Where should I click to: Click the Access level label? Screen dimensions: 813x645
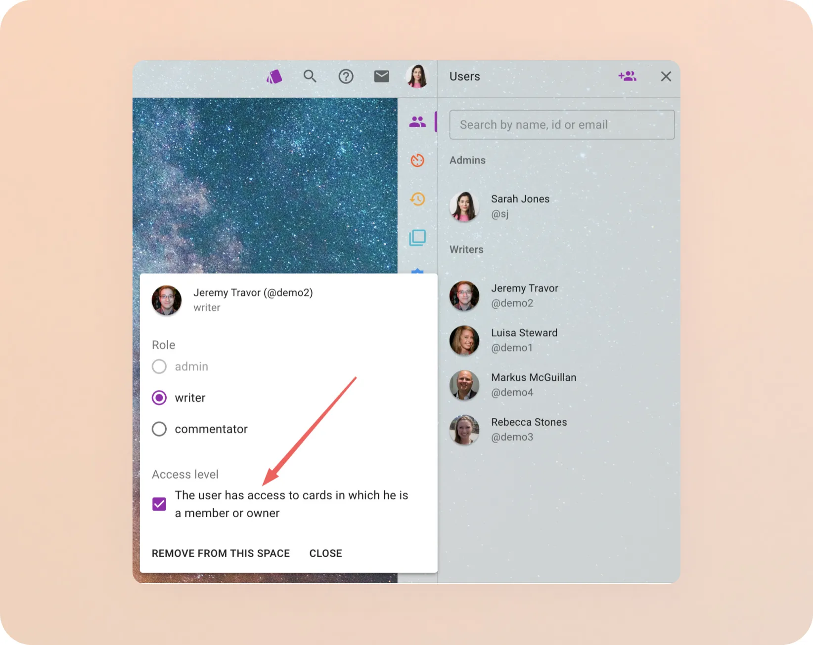pos(185,474)
